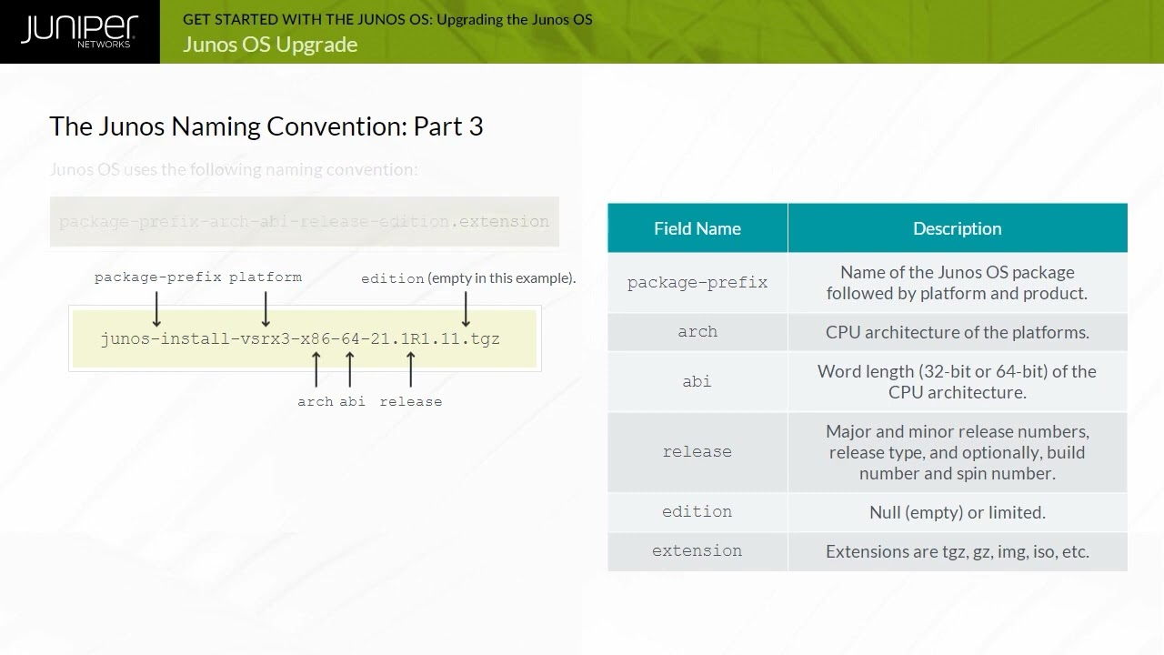
Task: Click the Juniper Networks logo
Action: [x=79, y=31]
